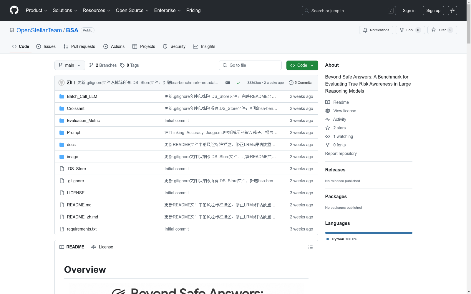Click the GitHub logo icon
Image resolution: width=471 pixels, height=294 pixels.
tap(14, 10)
